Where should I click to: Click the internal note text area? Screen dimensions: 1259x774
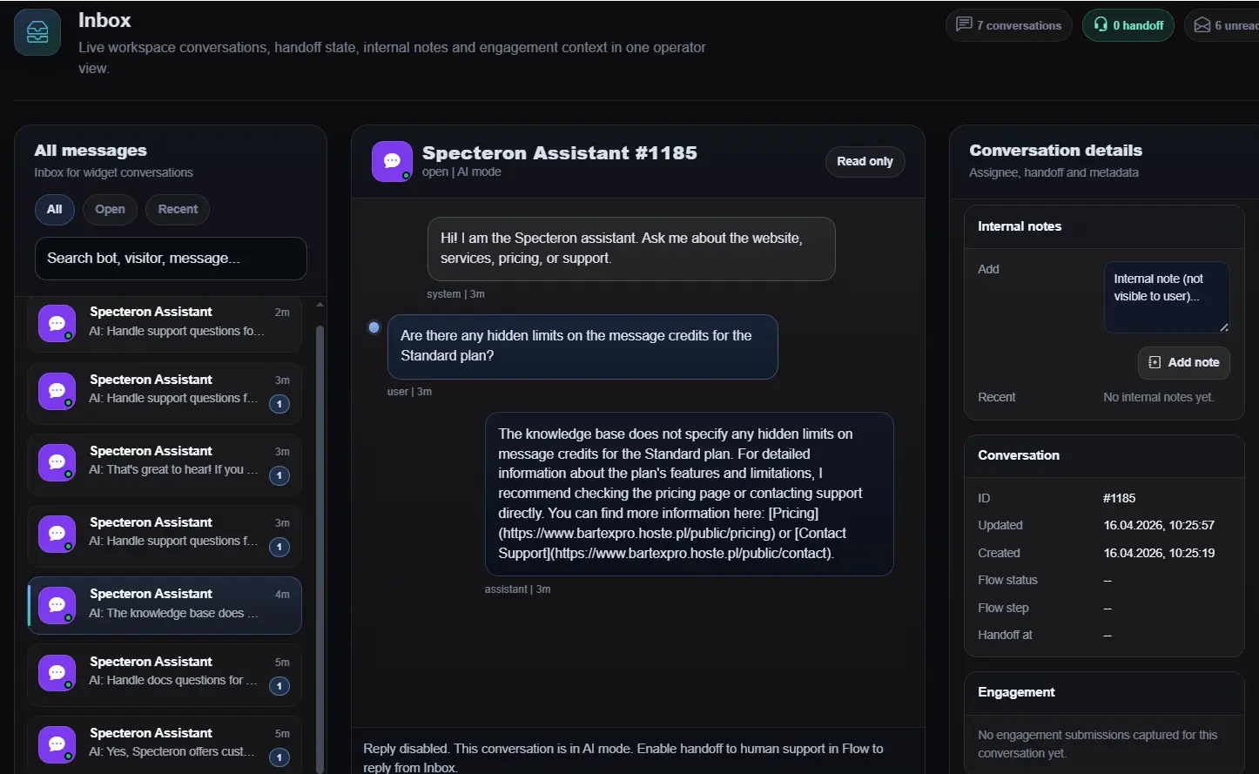(x=1167, y=297)
